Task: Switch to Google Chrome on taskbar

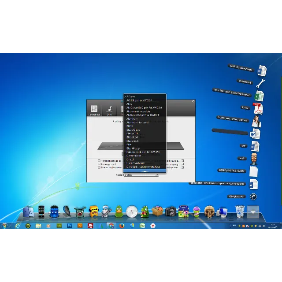Action: (x=111, y=226)
